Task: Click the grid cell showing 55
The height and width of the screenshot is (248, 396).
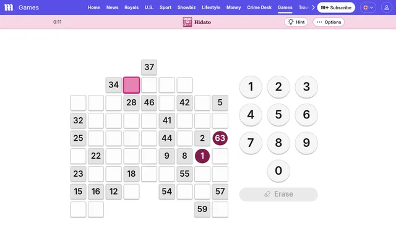Action: coord(184,174)
